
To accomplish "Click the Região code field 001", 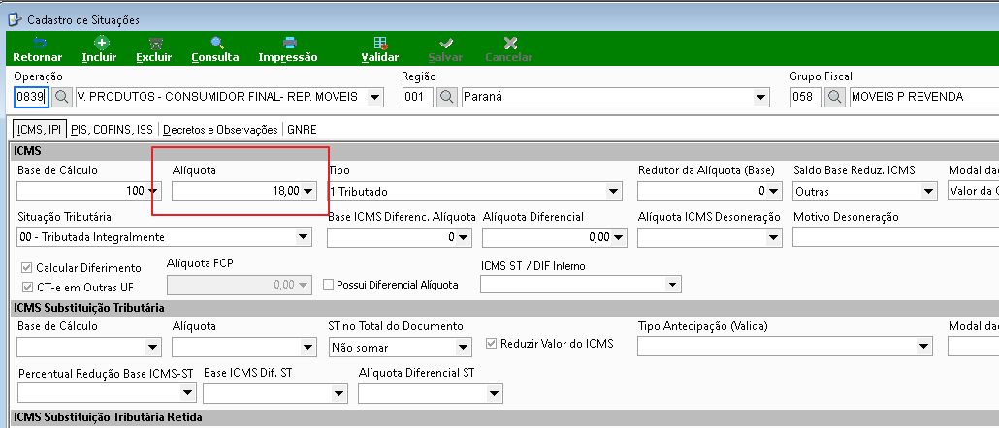I will 418,97.
